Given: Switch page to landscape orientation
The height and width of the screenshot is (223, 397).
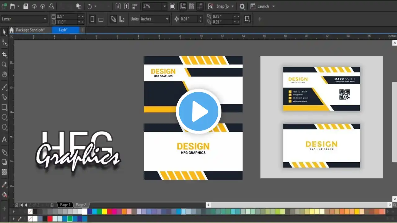Looking at the screenshot, I should coord(101,19).
